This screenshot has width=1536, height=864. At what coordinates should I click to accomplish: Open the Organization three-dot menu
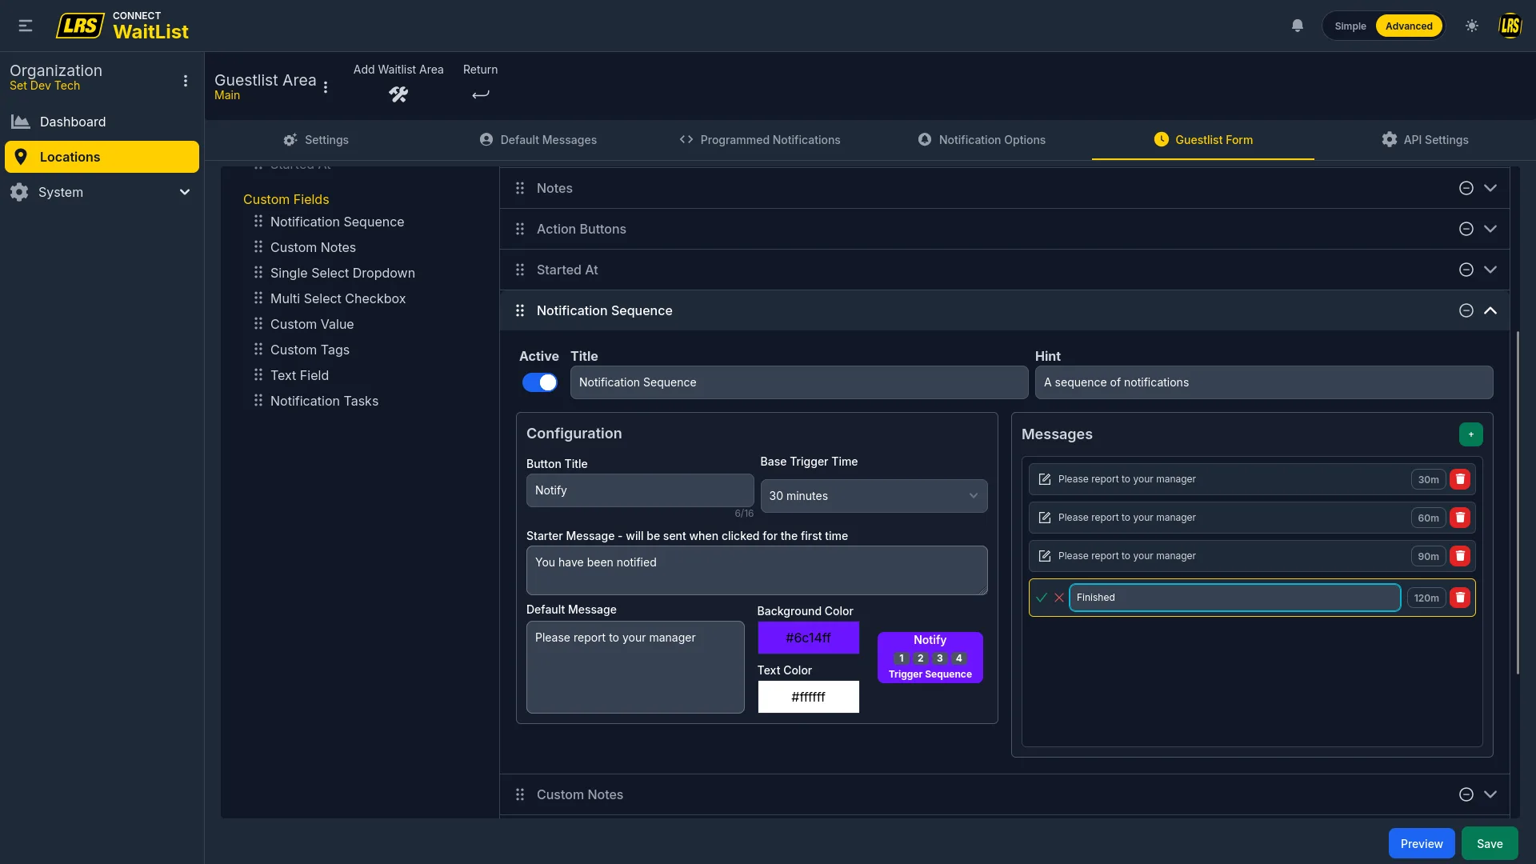(x=186, y=81)
